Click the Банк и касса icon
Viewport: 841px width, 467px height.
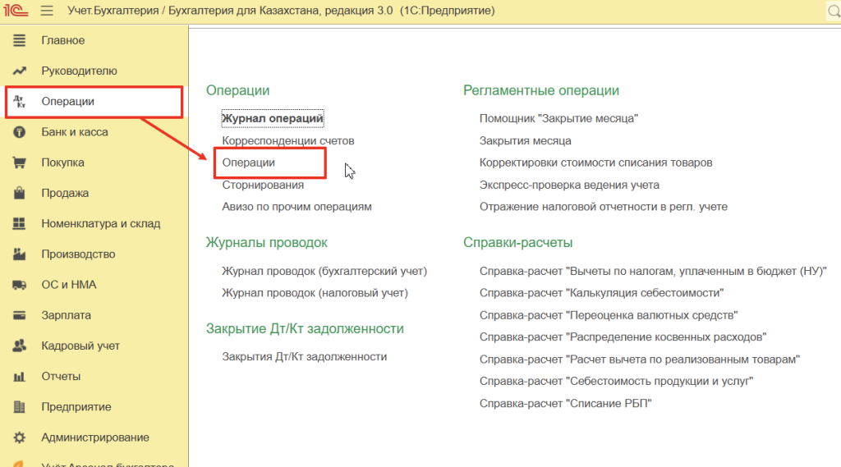pos(20,132)
